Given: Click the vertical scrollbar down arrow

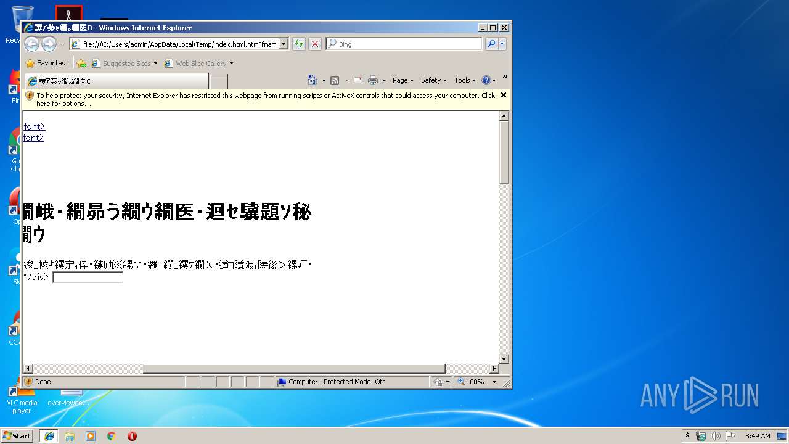Looking at the screenshot, I should (x=504, y=358).
